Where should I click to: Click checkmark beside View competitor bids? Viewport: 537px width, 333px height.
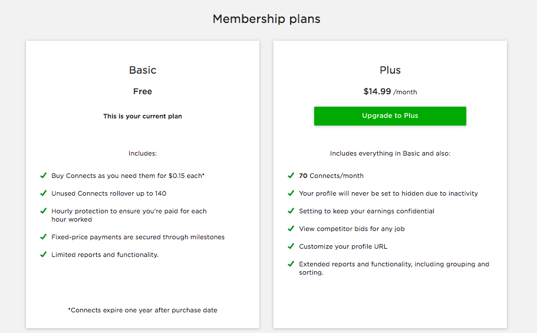click(x=291, y=229)
